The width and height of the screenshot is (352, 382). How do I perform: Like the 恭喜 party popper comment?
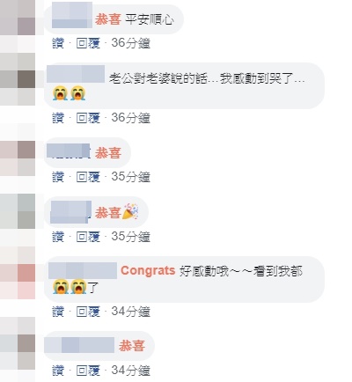coord(58,237)
